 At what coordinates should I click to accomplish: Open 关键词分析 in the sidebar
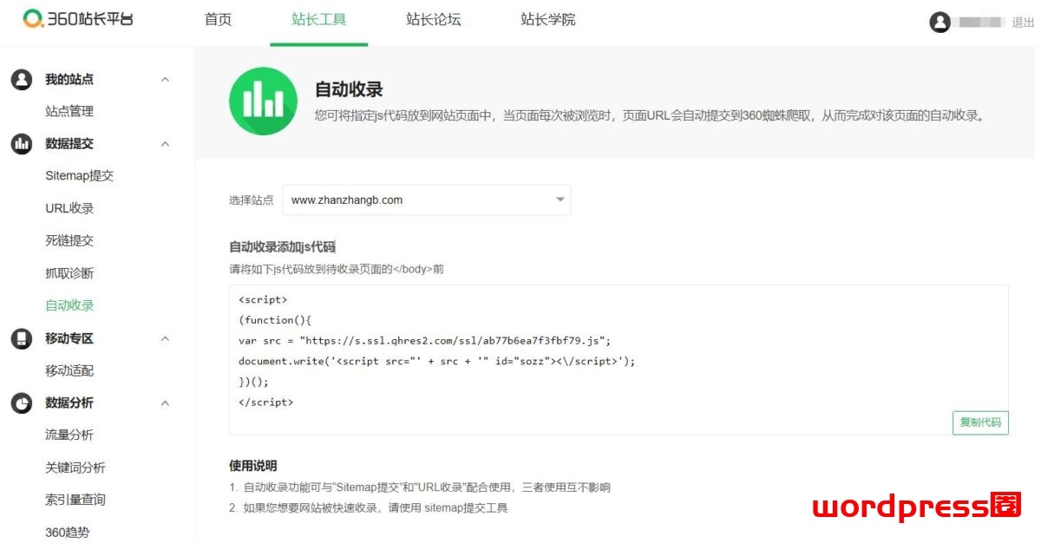pos(75,468)
